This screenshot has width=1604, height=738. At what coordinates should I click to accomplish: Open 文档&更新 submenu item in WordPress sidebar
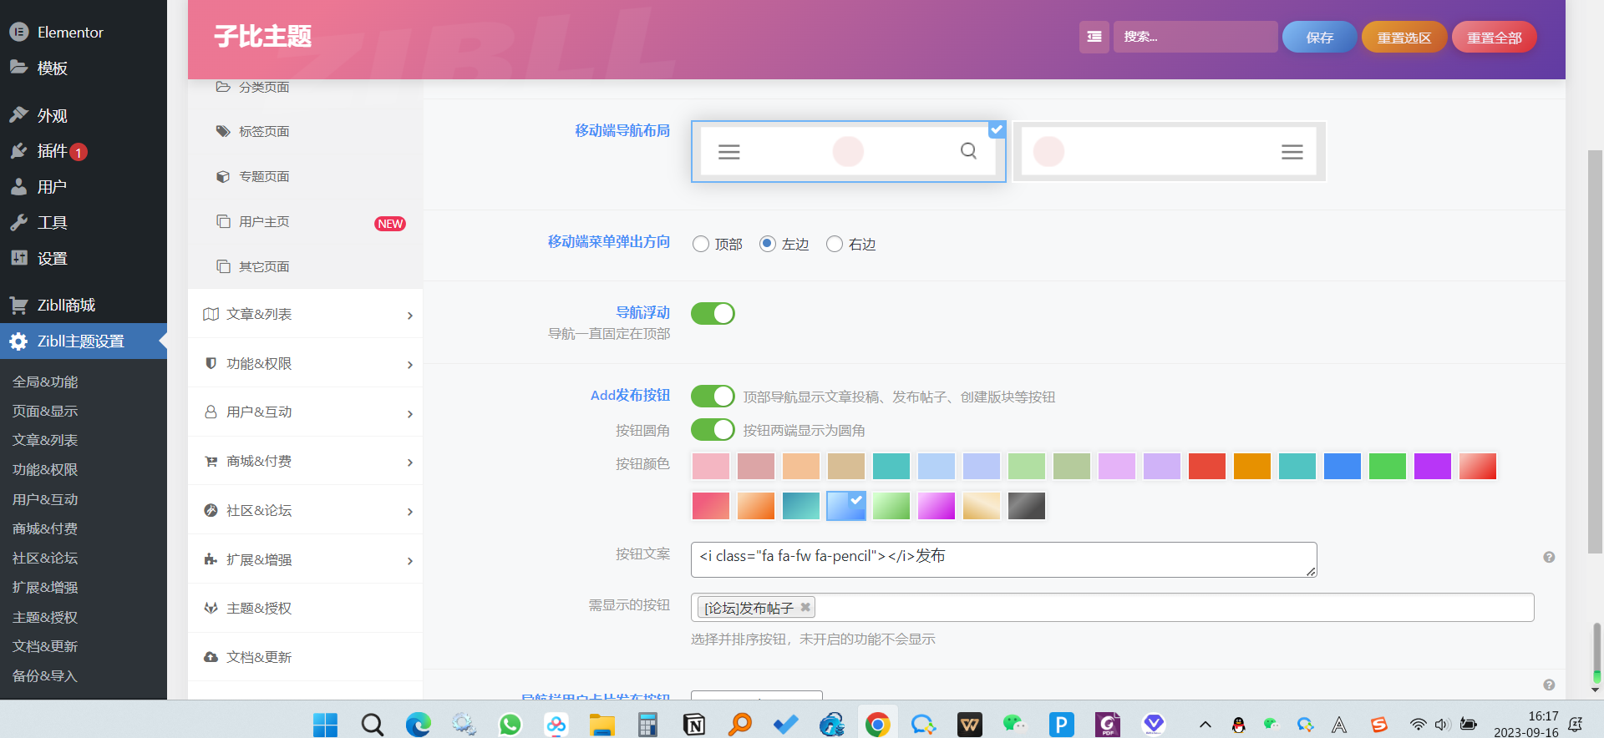(x=45, y=646)
